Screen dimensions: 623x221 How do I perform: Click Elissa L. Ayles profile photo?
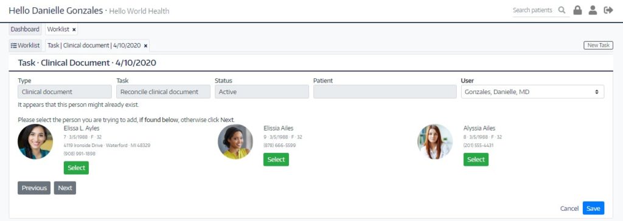(35, 141)
